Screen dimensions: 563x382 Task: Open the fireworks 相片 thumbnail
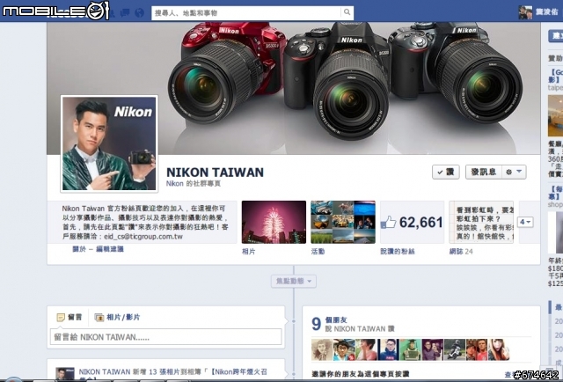(x=274, y=222)
